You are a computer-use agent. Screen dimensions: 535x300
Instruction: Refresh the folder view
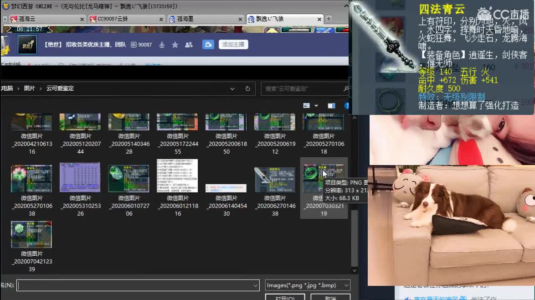(x=248, y=89)
